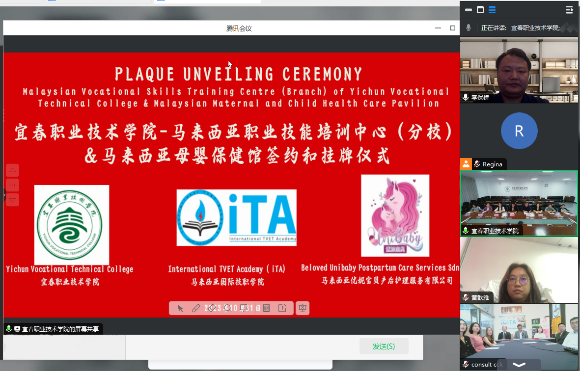Switch to stacked list video layout
The image size is (580, 371).
point(492,10)
